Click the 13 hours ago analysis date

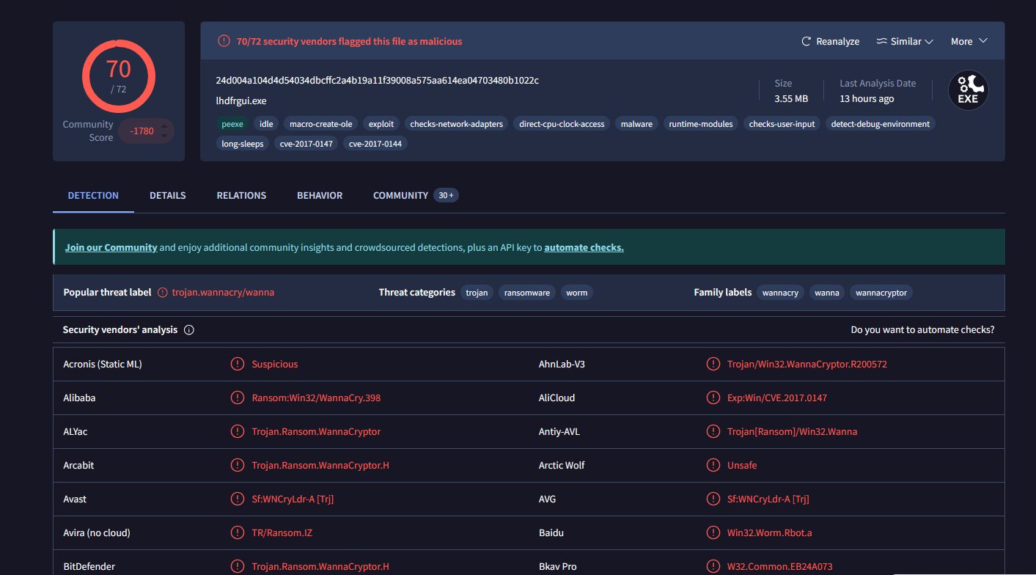pyautogui.click(x=867, y=99)
